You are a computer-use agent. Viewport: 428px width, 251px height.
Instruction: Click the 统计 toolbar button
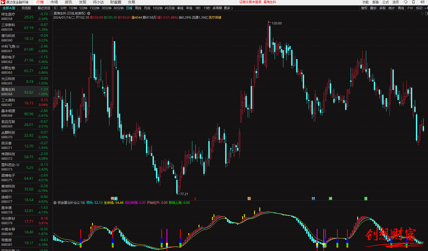click(x=392, y=8)
